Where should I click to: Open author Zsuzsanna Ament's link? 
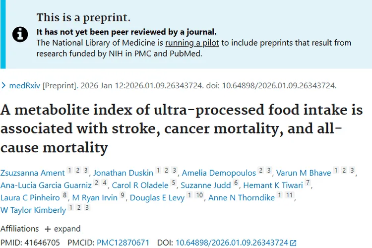(x=33, y=173)
